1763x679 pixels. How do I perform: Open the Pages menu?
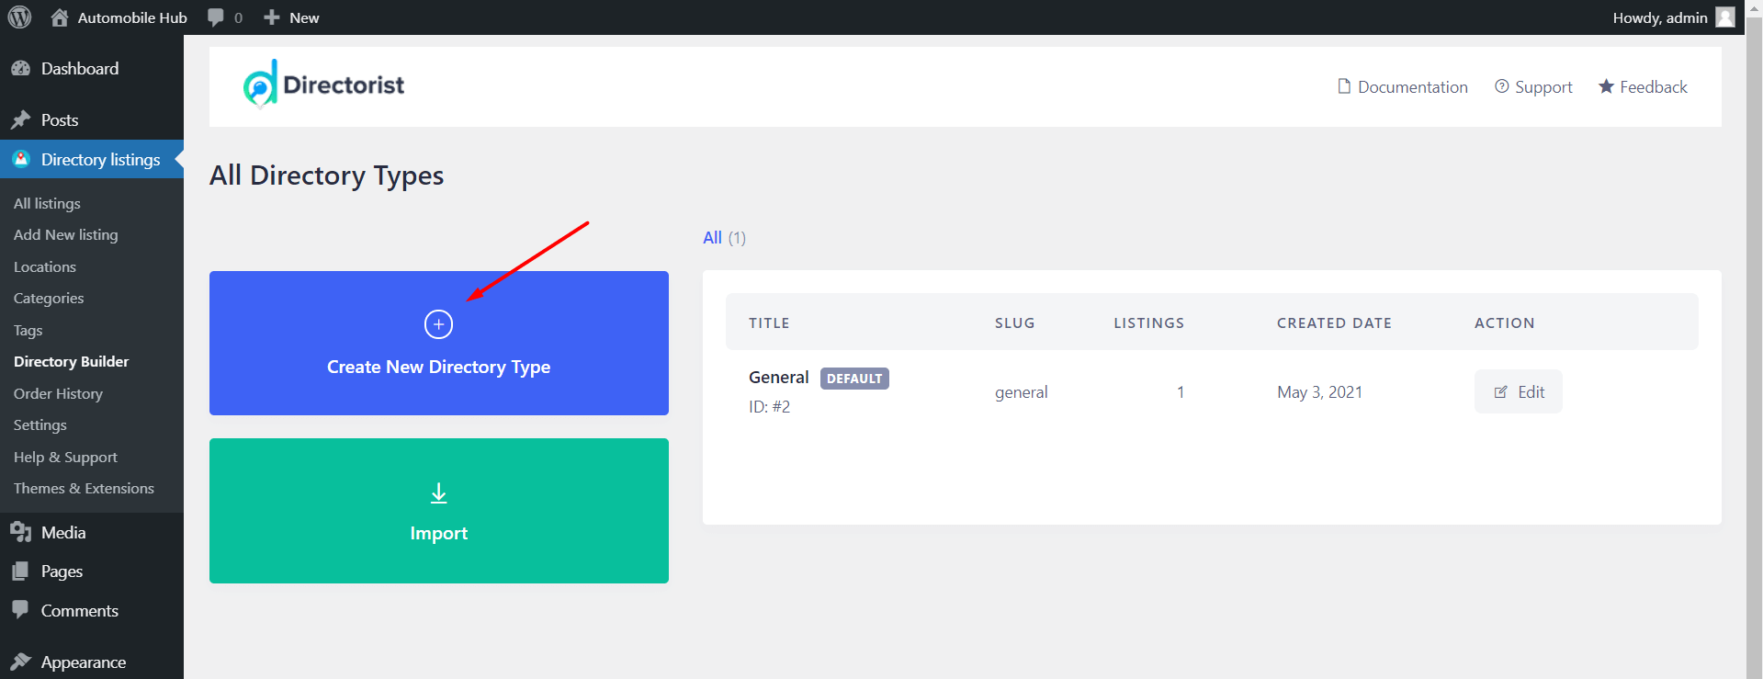[x=92, y=571]
